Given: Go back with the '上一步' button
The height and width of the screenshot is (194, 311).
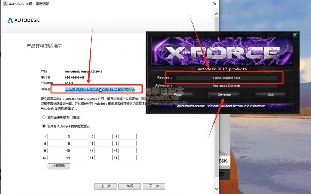Looking at the screenshot, I should pyautogui.click(x=106, y=186).
